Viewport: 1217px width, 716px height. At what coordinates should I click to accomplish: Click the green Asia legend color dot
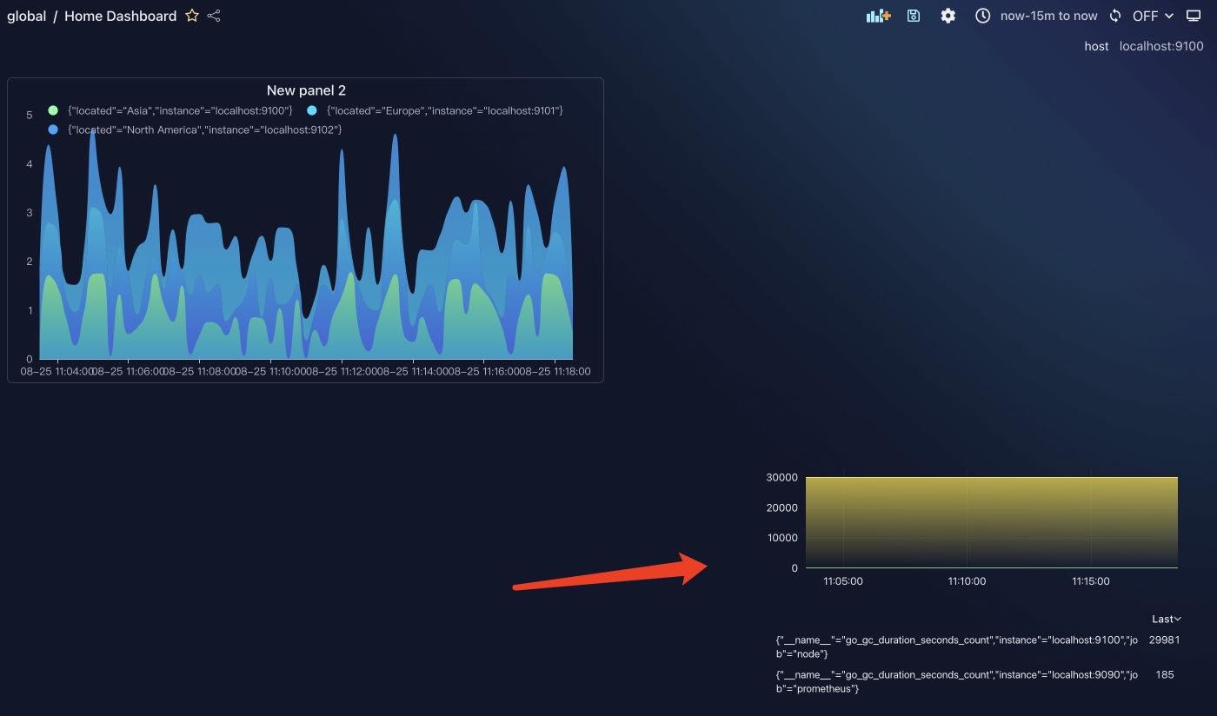(x=53, y=110)
